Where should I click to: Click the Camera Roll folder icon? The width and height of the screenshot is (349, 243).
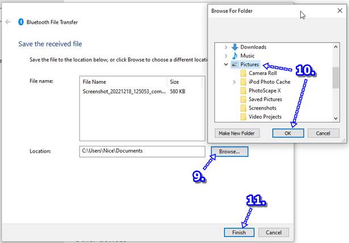(243, 73)
